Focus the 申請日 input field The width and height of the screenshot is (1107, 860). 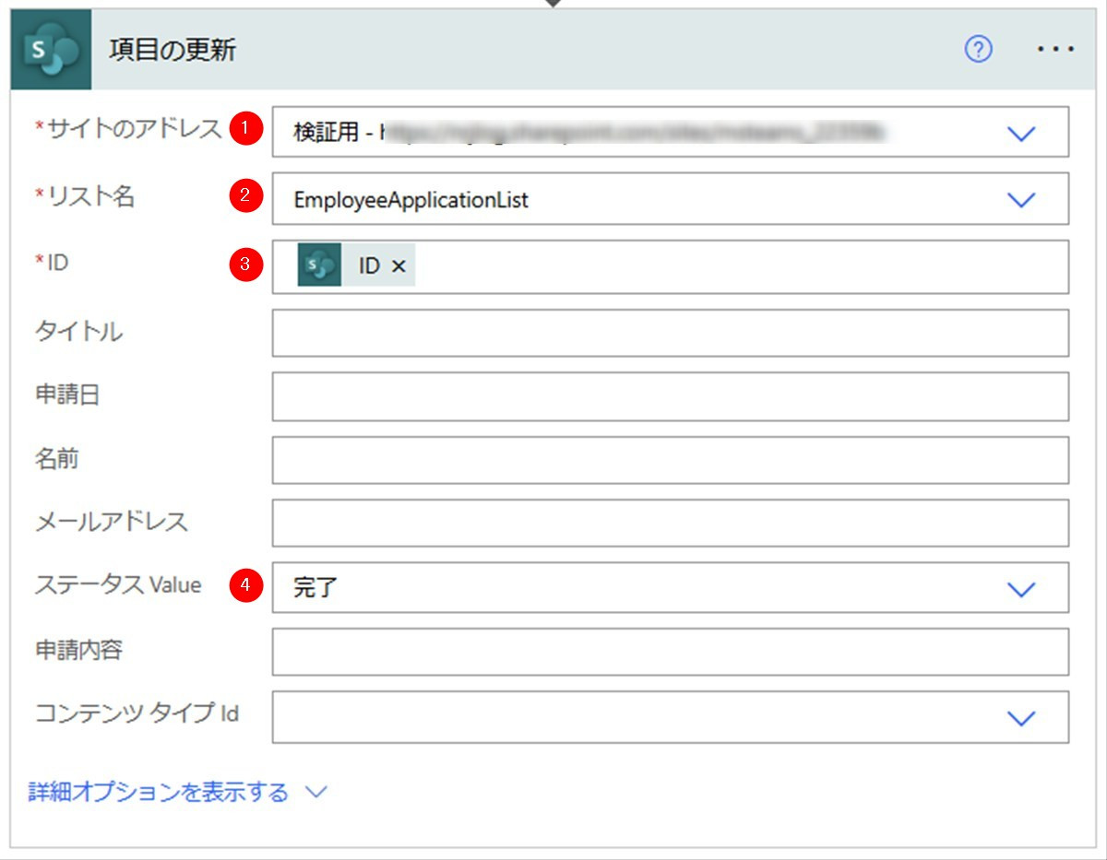tap(670, 396)
